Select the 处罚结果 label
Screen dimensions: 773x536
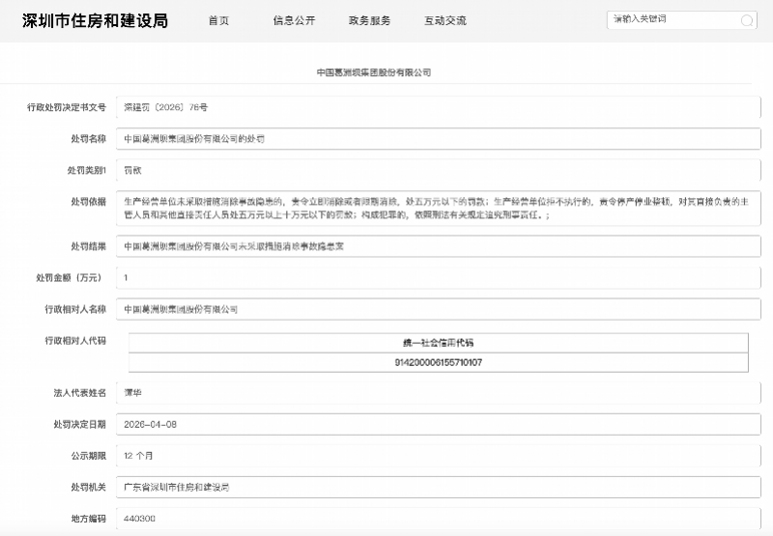point(89,246)
